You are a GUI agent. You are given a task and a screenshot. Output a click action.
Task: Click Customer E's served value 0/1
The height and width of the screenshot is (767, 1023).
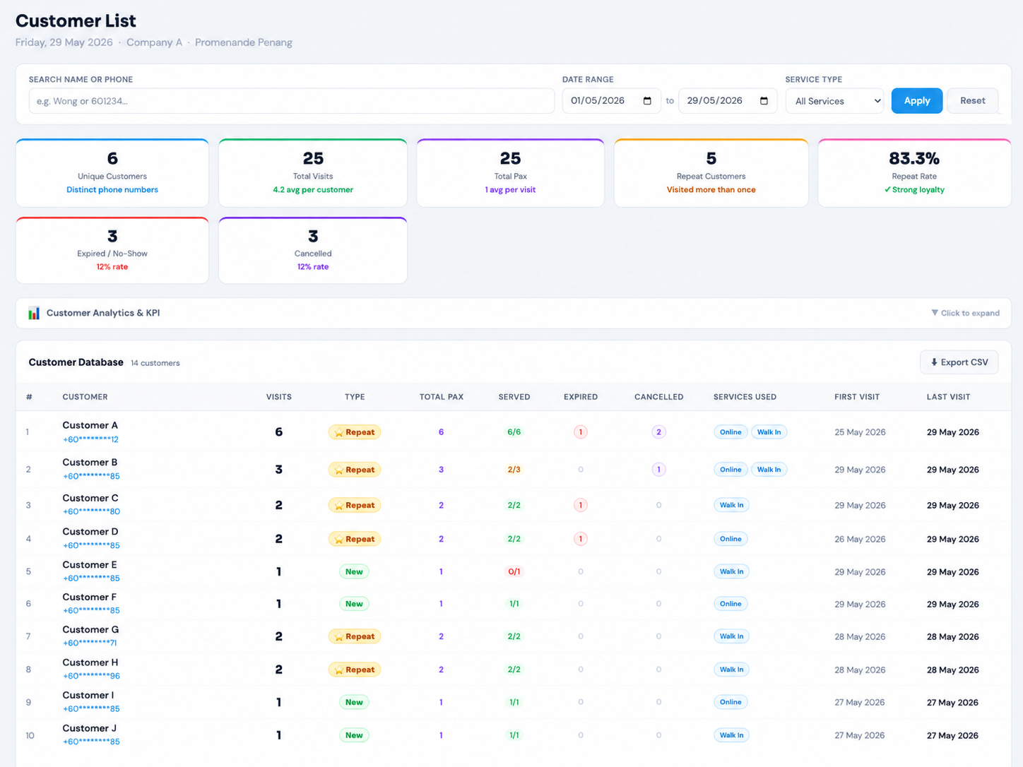click(x=514, y=572)
